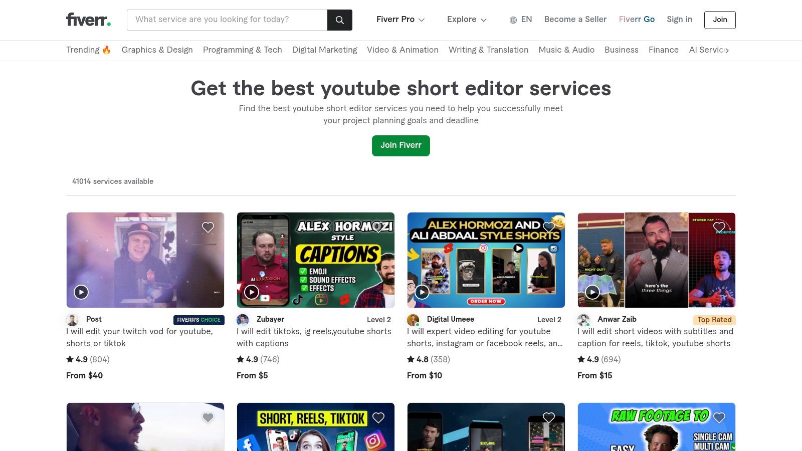Click the Join button in header
The width and height of the screenshot is (802, 451).
click(x=720, y=20)
